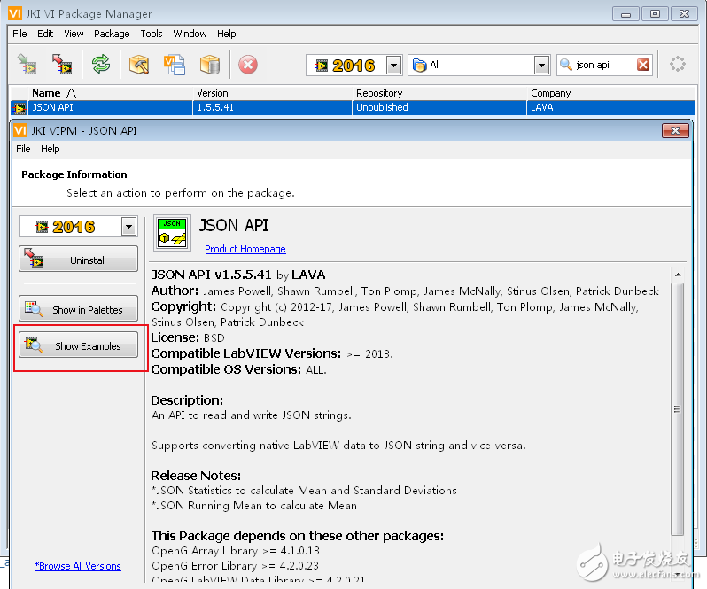This screenshot has width=707, height=589.
Task: Open the VI Package Builder hammer icon
Action: [x=139, y=65]
